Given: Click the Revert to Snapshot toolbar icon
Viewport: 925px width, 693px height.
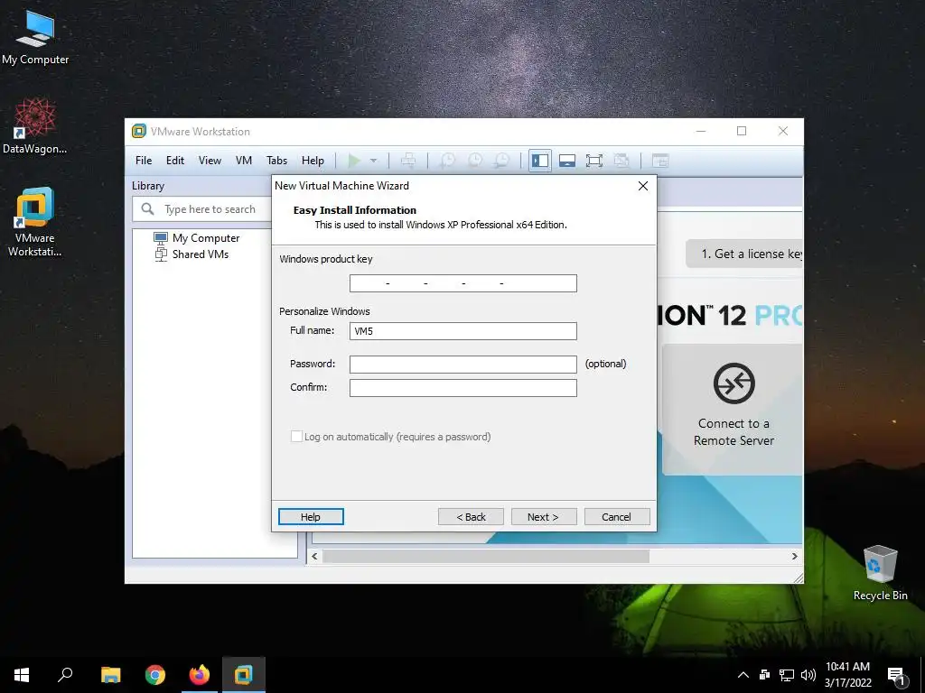Looking at the screenshot, I should coord(475,161).
